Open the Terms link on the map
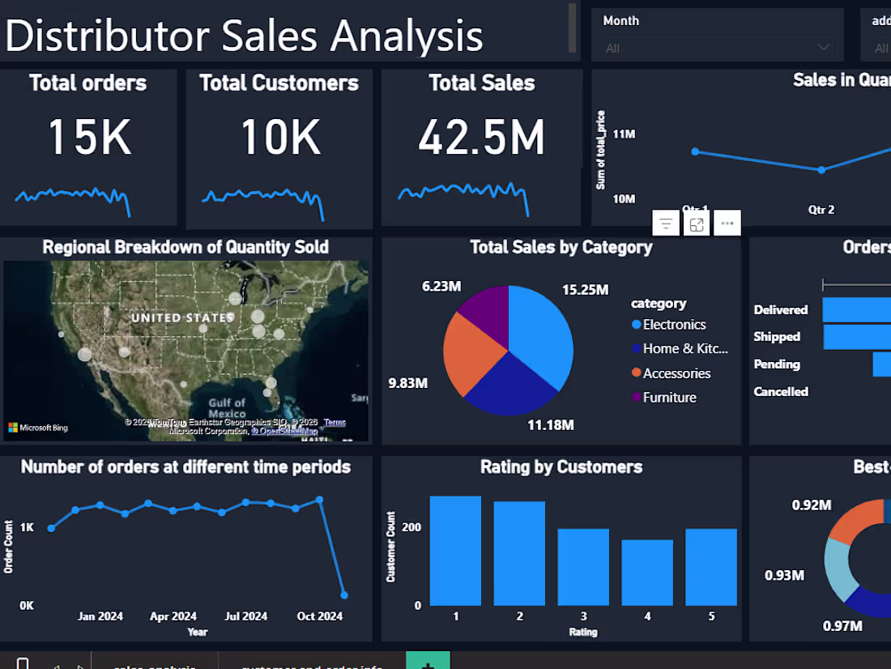This screenshot has height=669, width=891. click(334, 422)
